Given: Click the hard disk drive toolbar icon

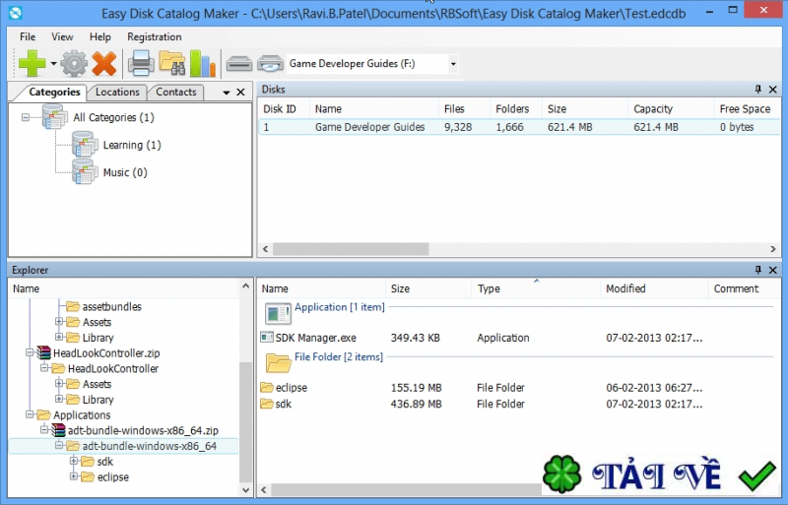Looking at the screenshot, I should click(239, 64).
